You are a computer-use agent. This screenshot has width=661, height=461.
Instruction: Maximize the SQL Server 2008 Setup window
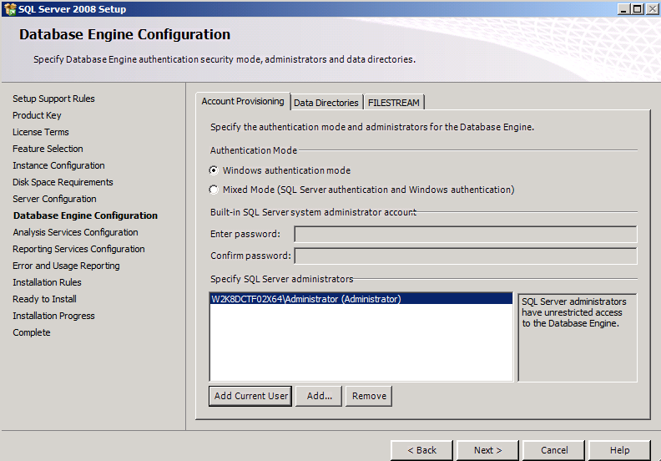pyautogui.click(x=638, y=9)
